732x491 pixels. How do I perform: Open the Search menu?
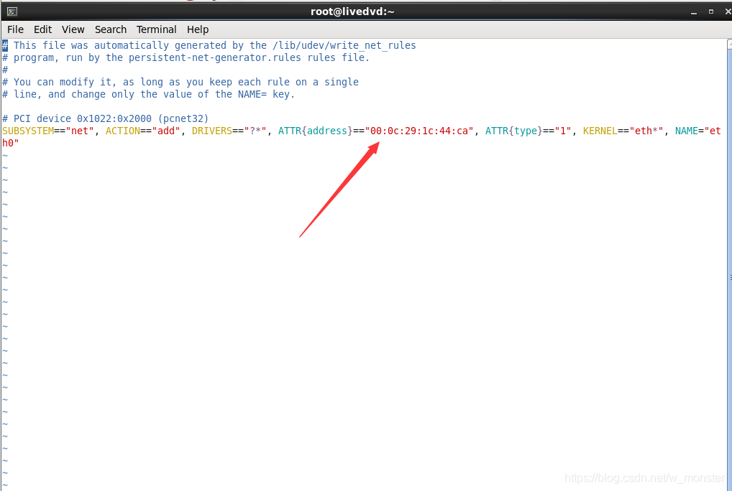click(111, 29)
